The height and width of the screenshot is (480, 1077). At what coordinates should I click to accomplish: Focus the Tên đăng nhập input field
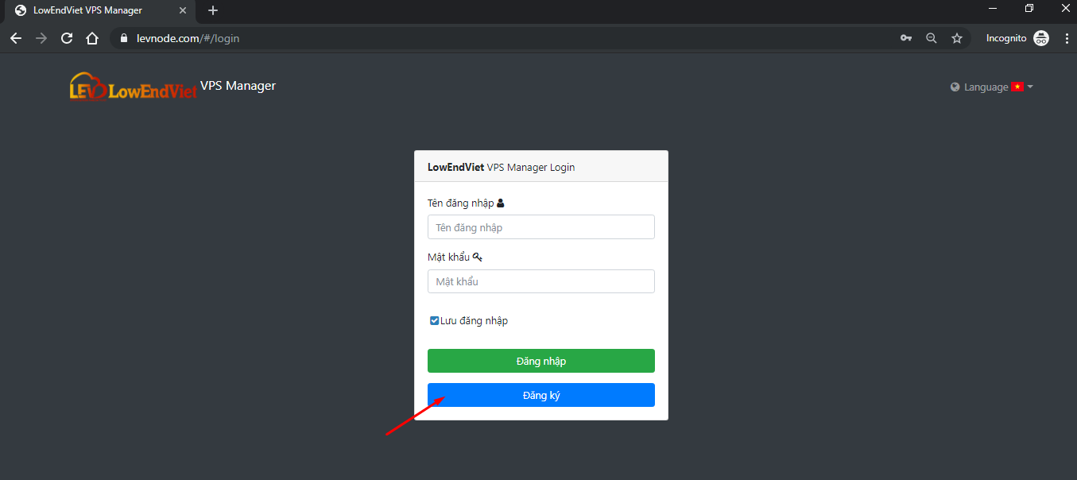pyautogui.click(x=540, y=227)
